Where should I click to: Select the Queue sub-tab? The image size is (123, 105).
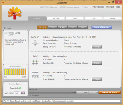click(x=52, y=27)
